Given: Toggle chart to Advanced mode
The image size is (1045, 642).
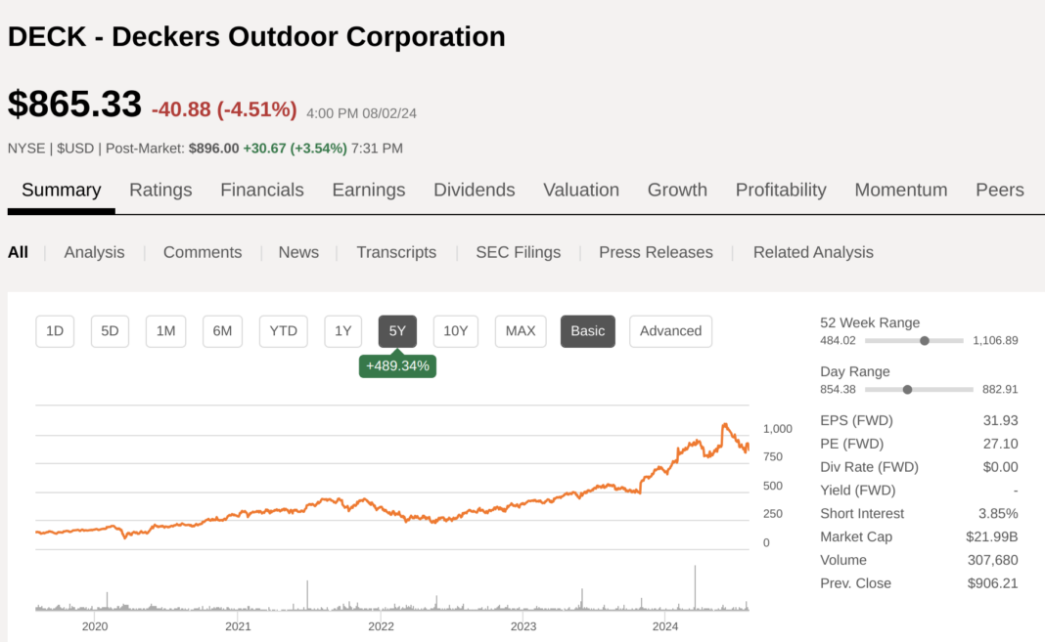Looking at the screenshot, I should (670, 331).
